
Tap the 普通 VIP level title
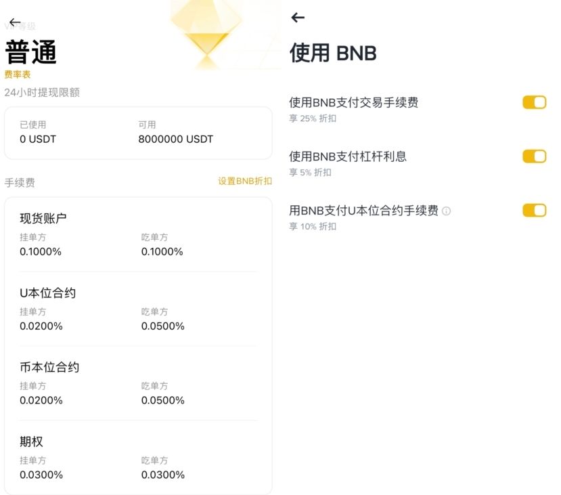(x=31, y=52)
